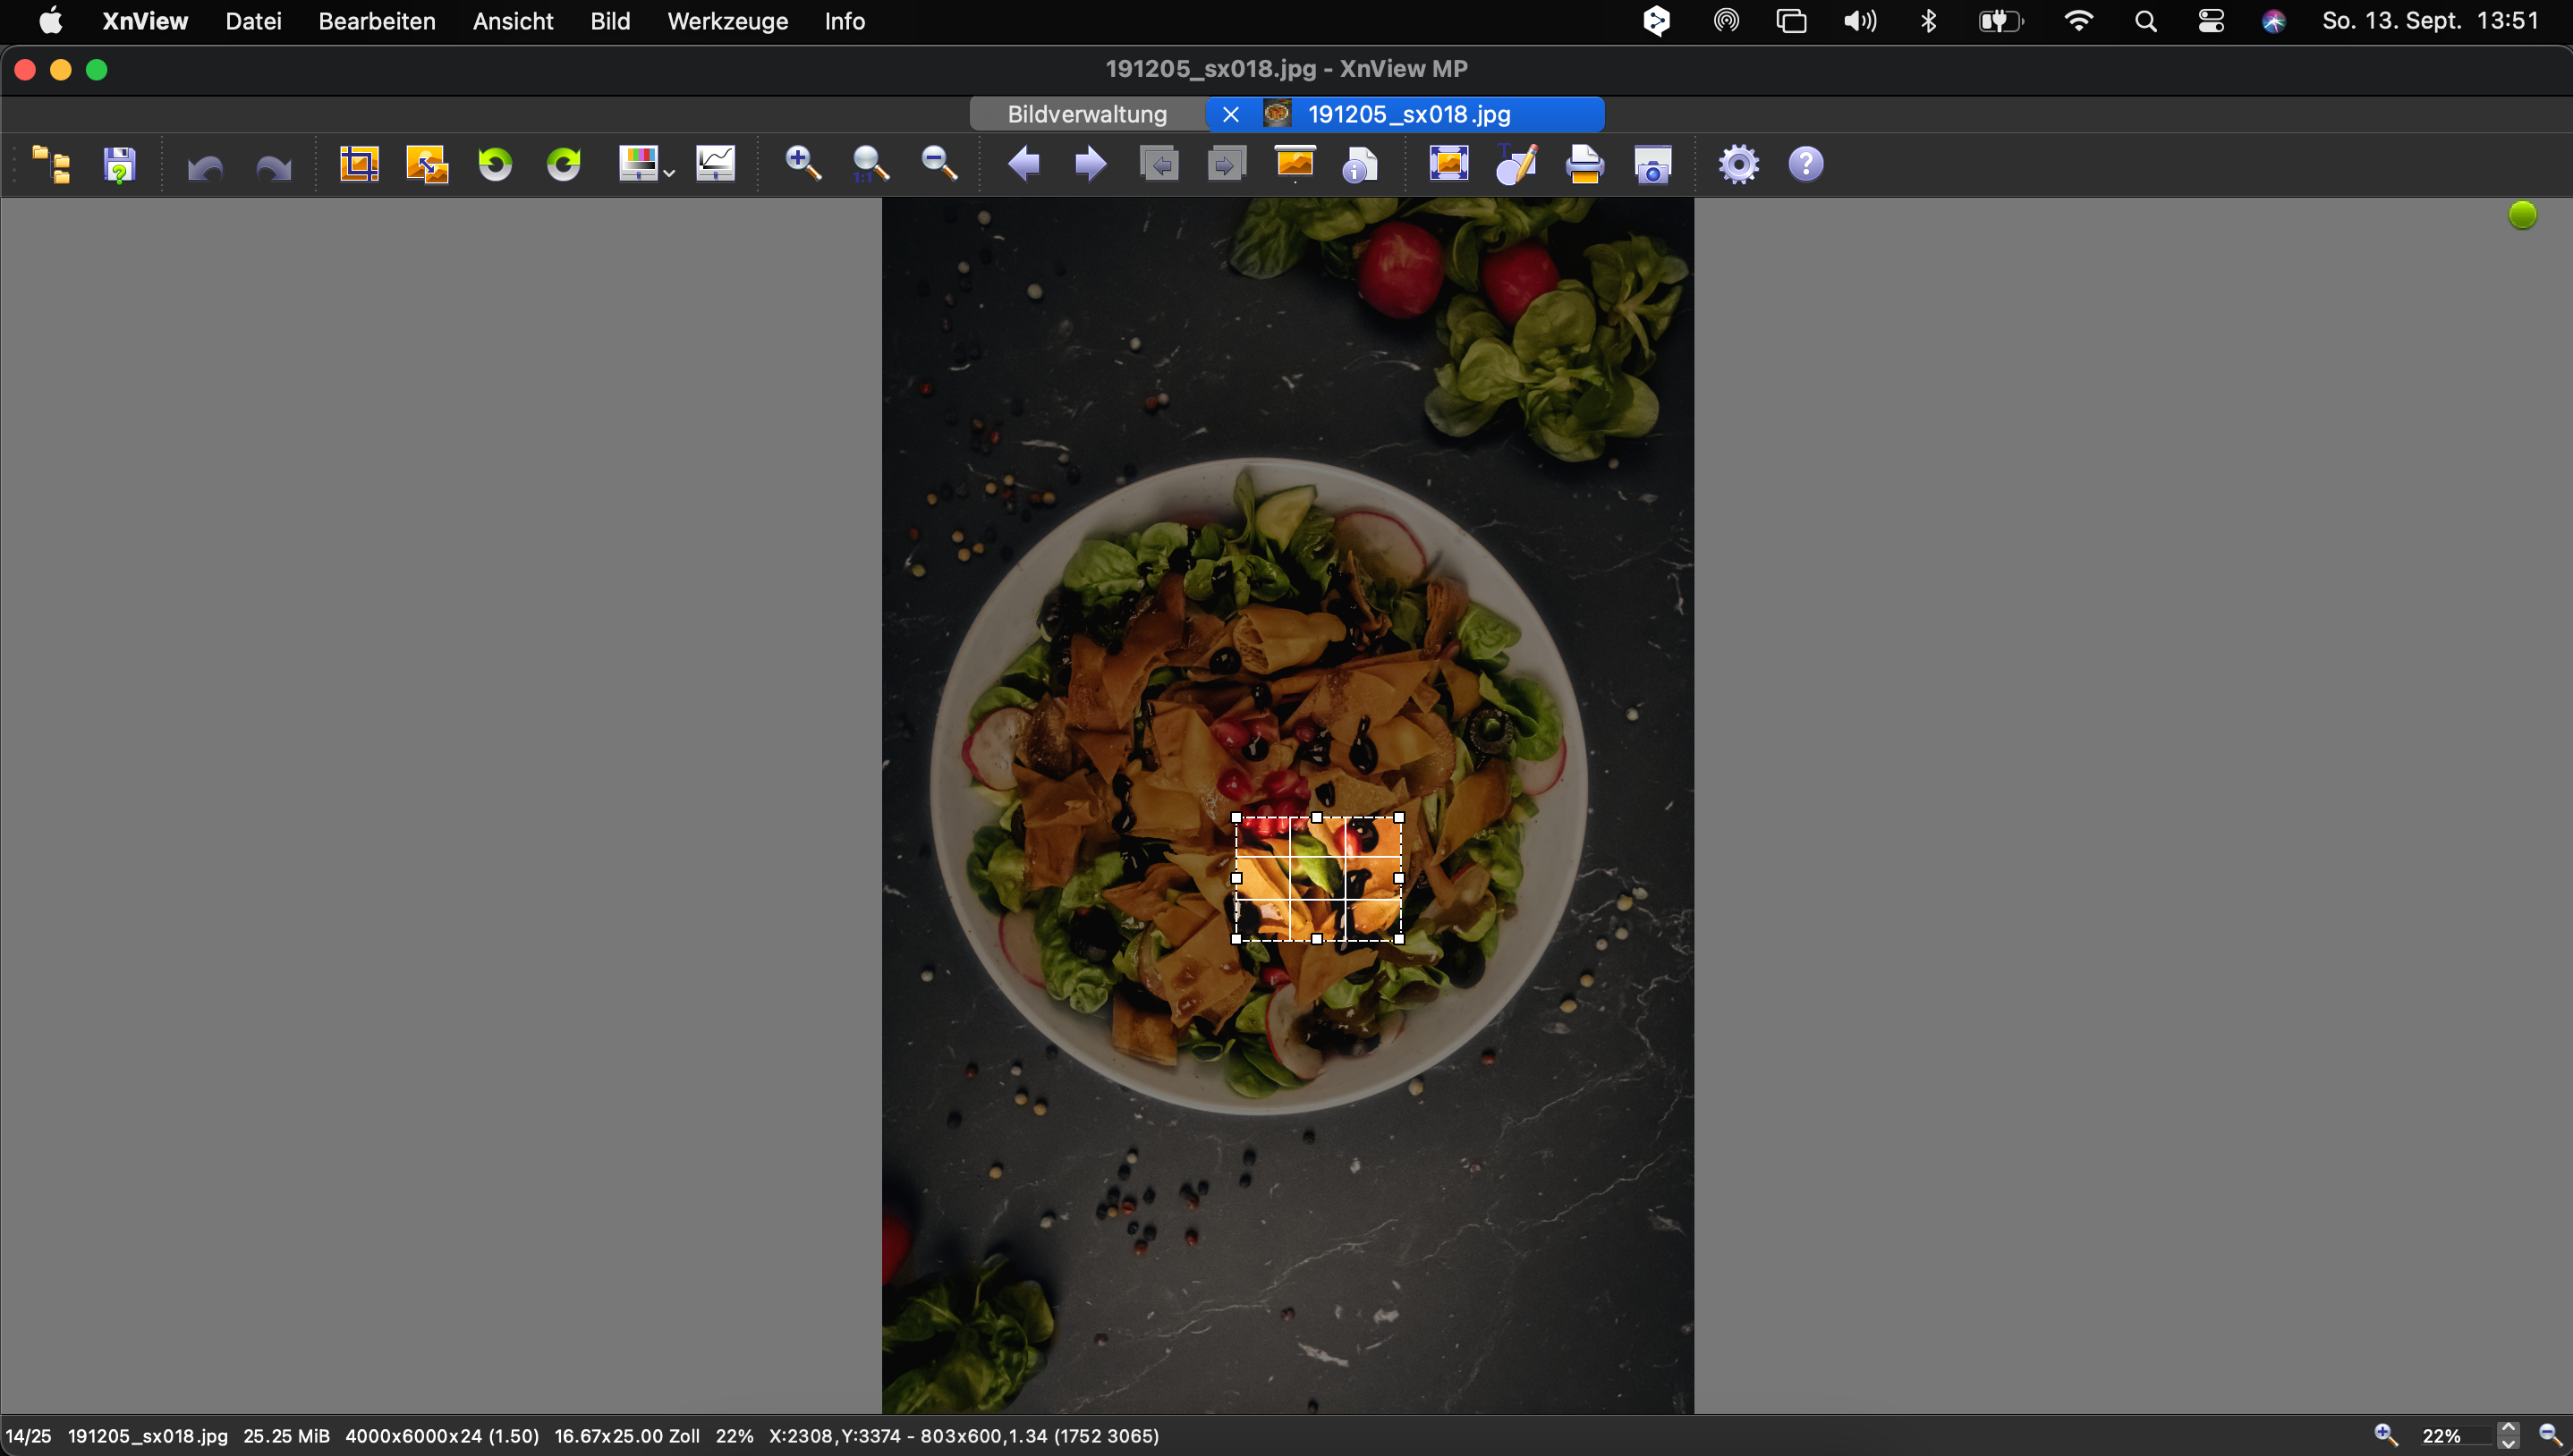The height and width of the screenshot is (1456, 2573).
Task: Click the navigate previous image button
Action: (1023, 165)
